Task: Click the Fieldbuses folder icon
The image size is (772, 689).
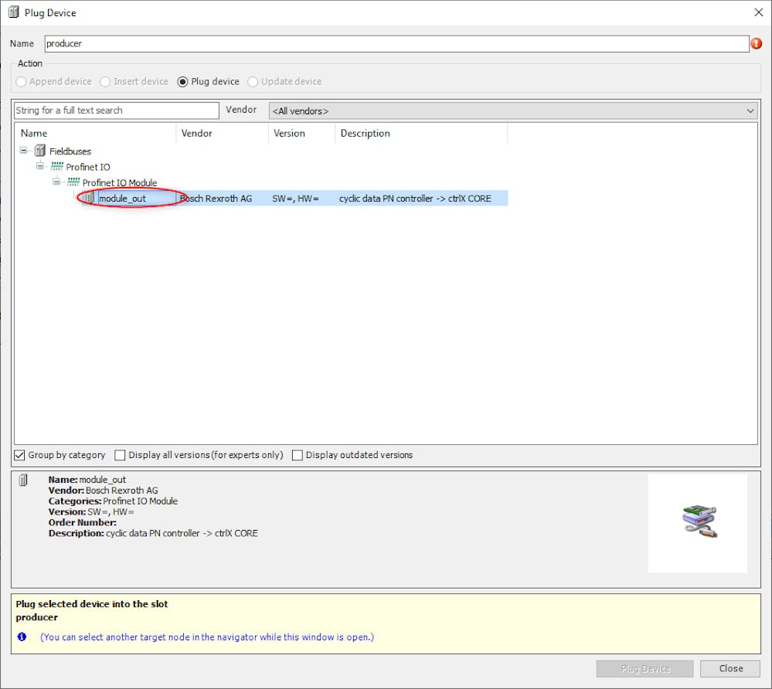Action: pos(40,151)
